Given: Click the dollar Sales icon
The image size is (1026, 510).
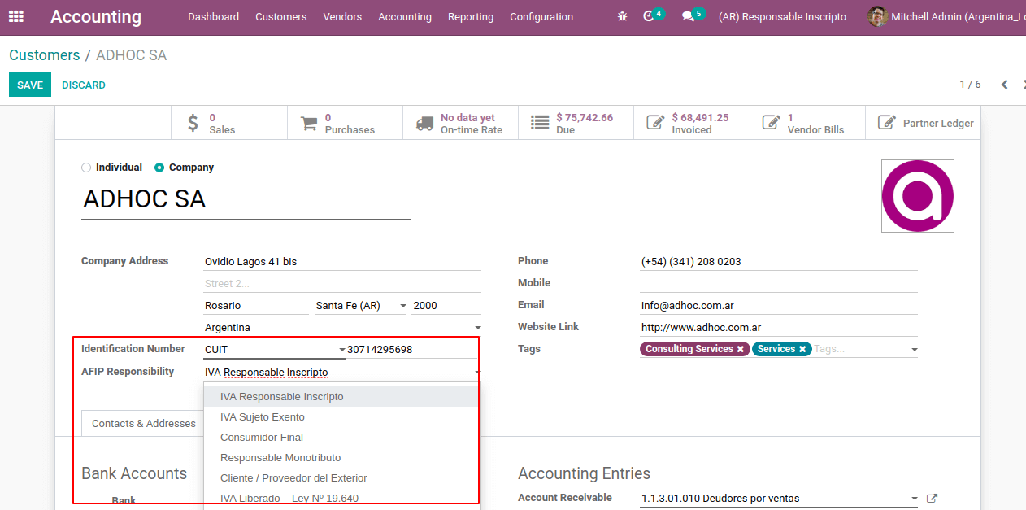Looking at the screenshot, I should tap(193, 124).
